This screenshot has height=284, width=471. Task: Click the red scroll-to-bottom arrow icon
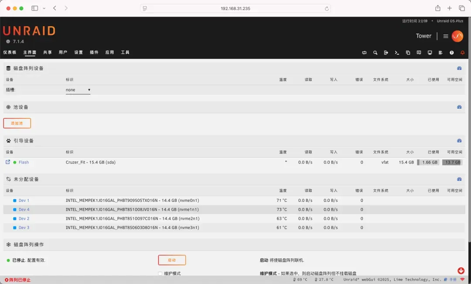[x=461, y=271]
